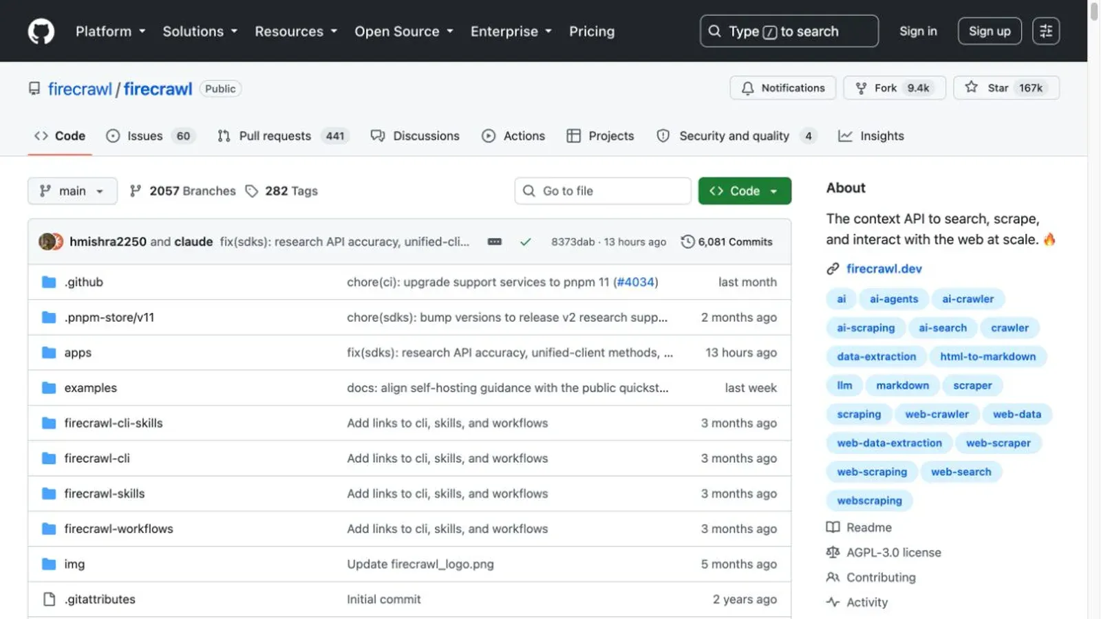Click the header search box
The image size is (1101, 619).
pyautogui.click(x=789, y=31)
